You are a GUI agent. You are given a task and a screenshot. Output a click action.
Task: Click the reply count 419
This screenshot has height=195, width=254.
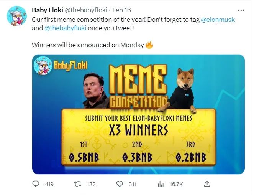(x=49, y=184)
